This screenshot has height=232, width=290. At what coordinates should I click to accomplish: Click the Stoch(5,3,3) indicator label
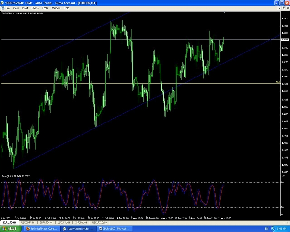pos(15,176)
